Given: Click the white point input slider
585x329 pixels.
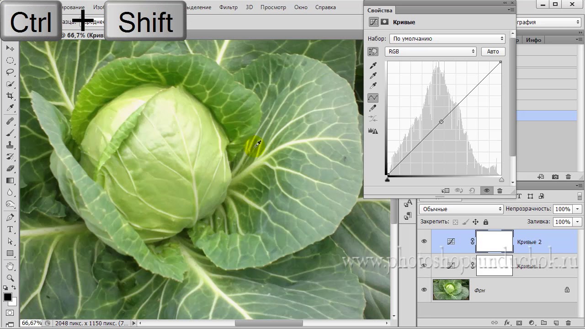Looking at the screenshot, I should [x=501, y=180].
